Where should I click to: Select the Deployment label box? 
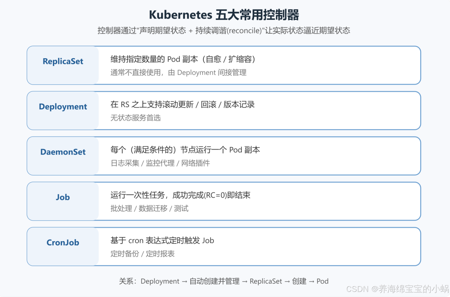point(63,111)
